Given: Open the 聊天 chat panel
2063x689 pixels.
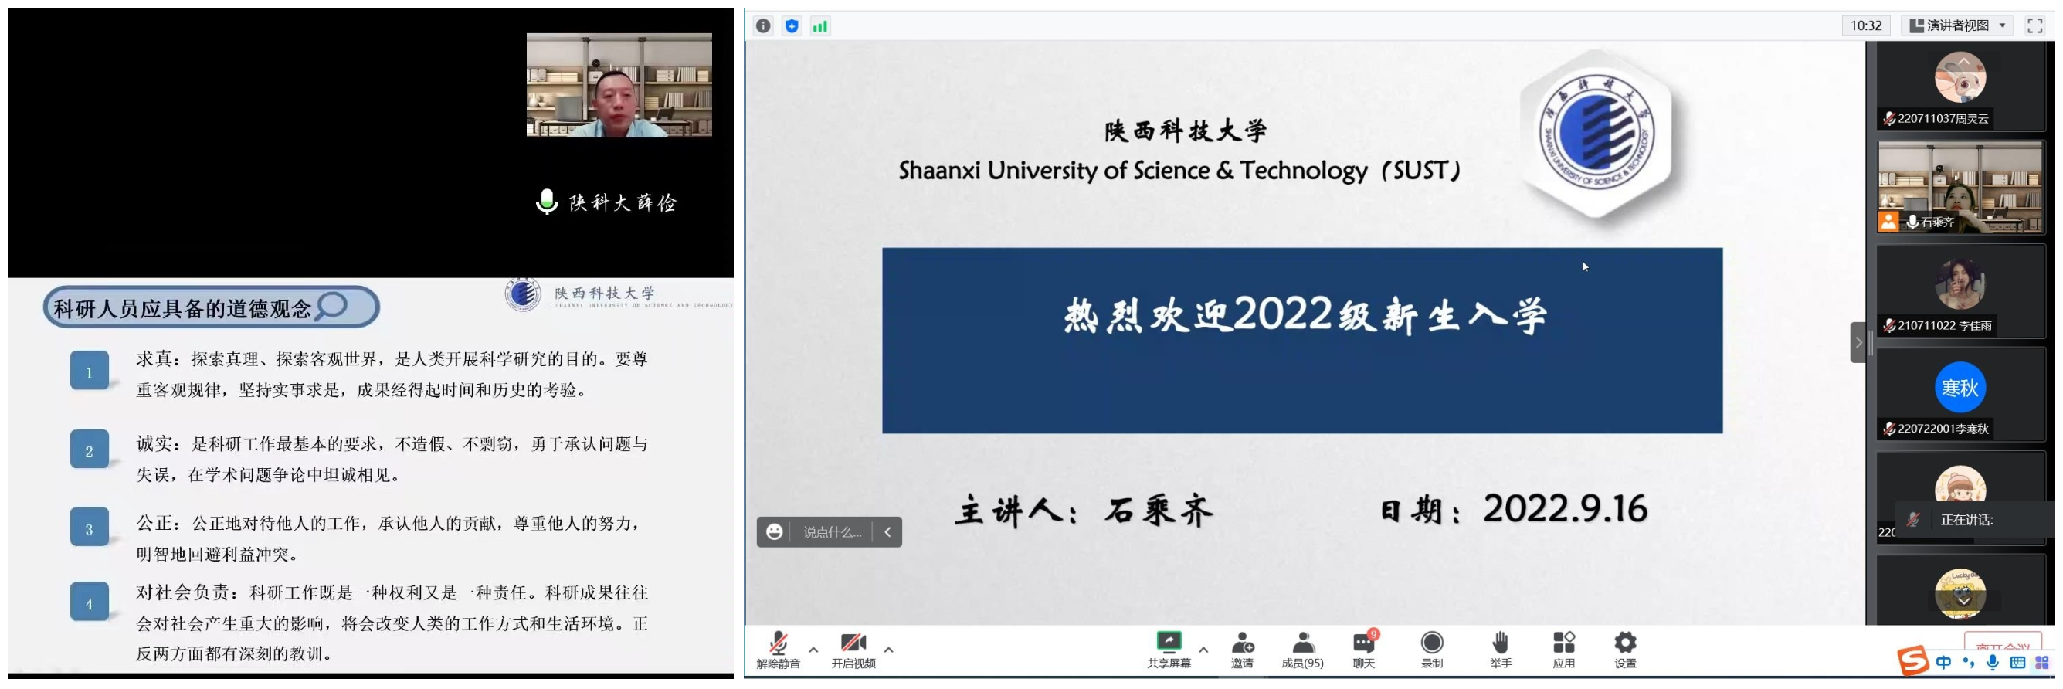Looking at the screenshot, I should pos(1364,649).
